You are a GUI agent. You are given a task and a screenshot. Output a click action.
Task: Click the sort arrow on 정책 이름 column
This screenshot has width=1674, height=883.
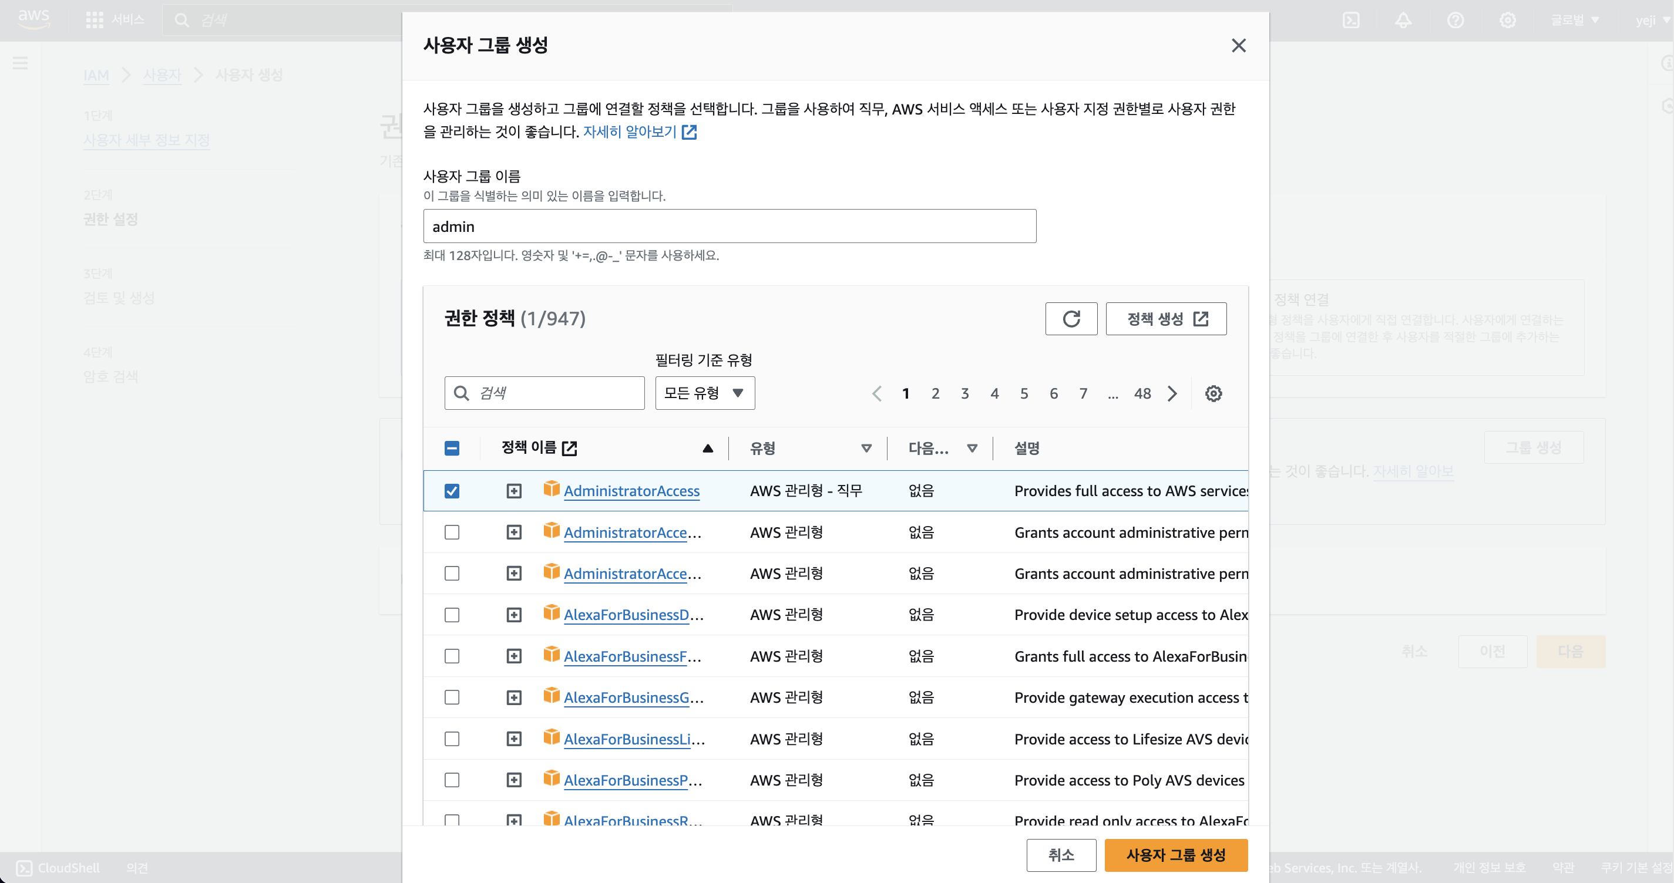coord(708,448)
